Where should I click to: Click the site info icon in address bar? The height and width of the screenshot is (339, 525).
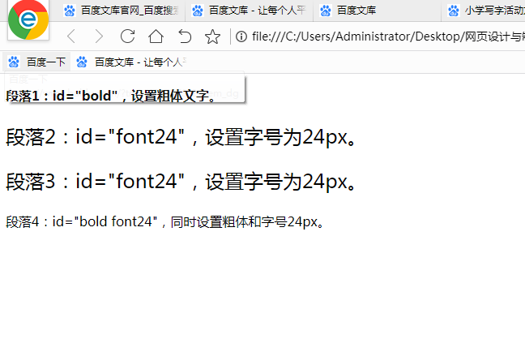coord(241,36)
